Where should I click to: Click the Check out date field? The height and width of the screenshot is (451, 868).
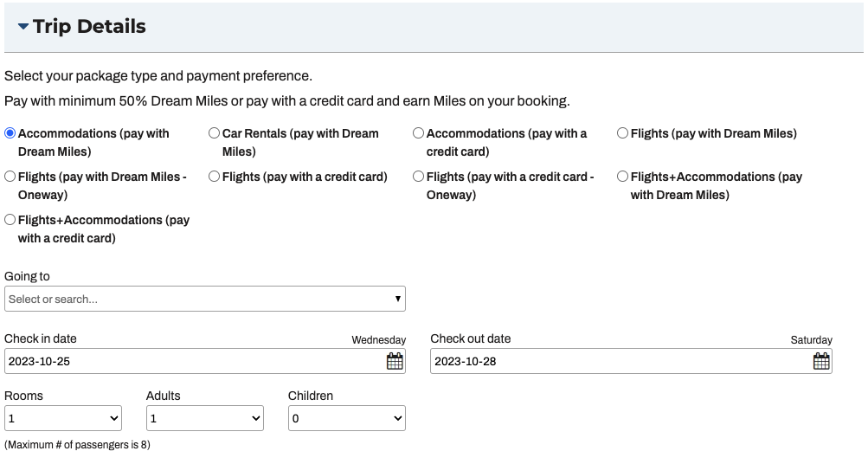(x=619, y=362)
